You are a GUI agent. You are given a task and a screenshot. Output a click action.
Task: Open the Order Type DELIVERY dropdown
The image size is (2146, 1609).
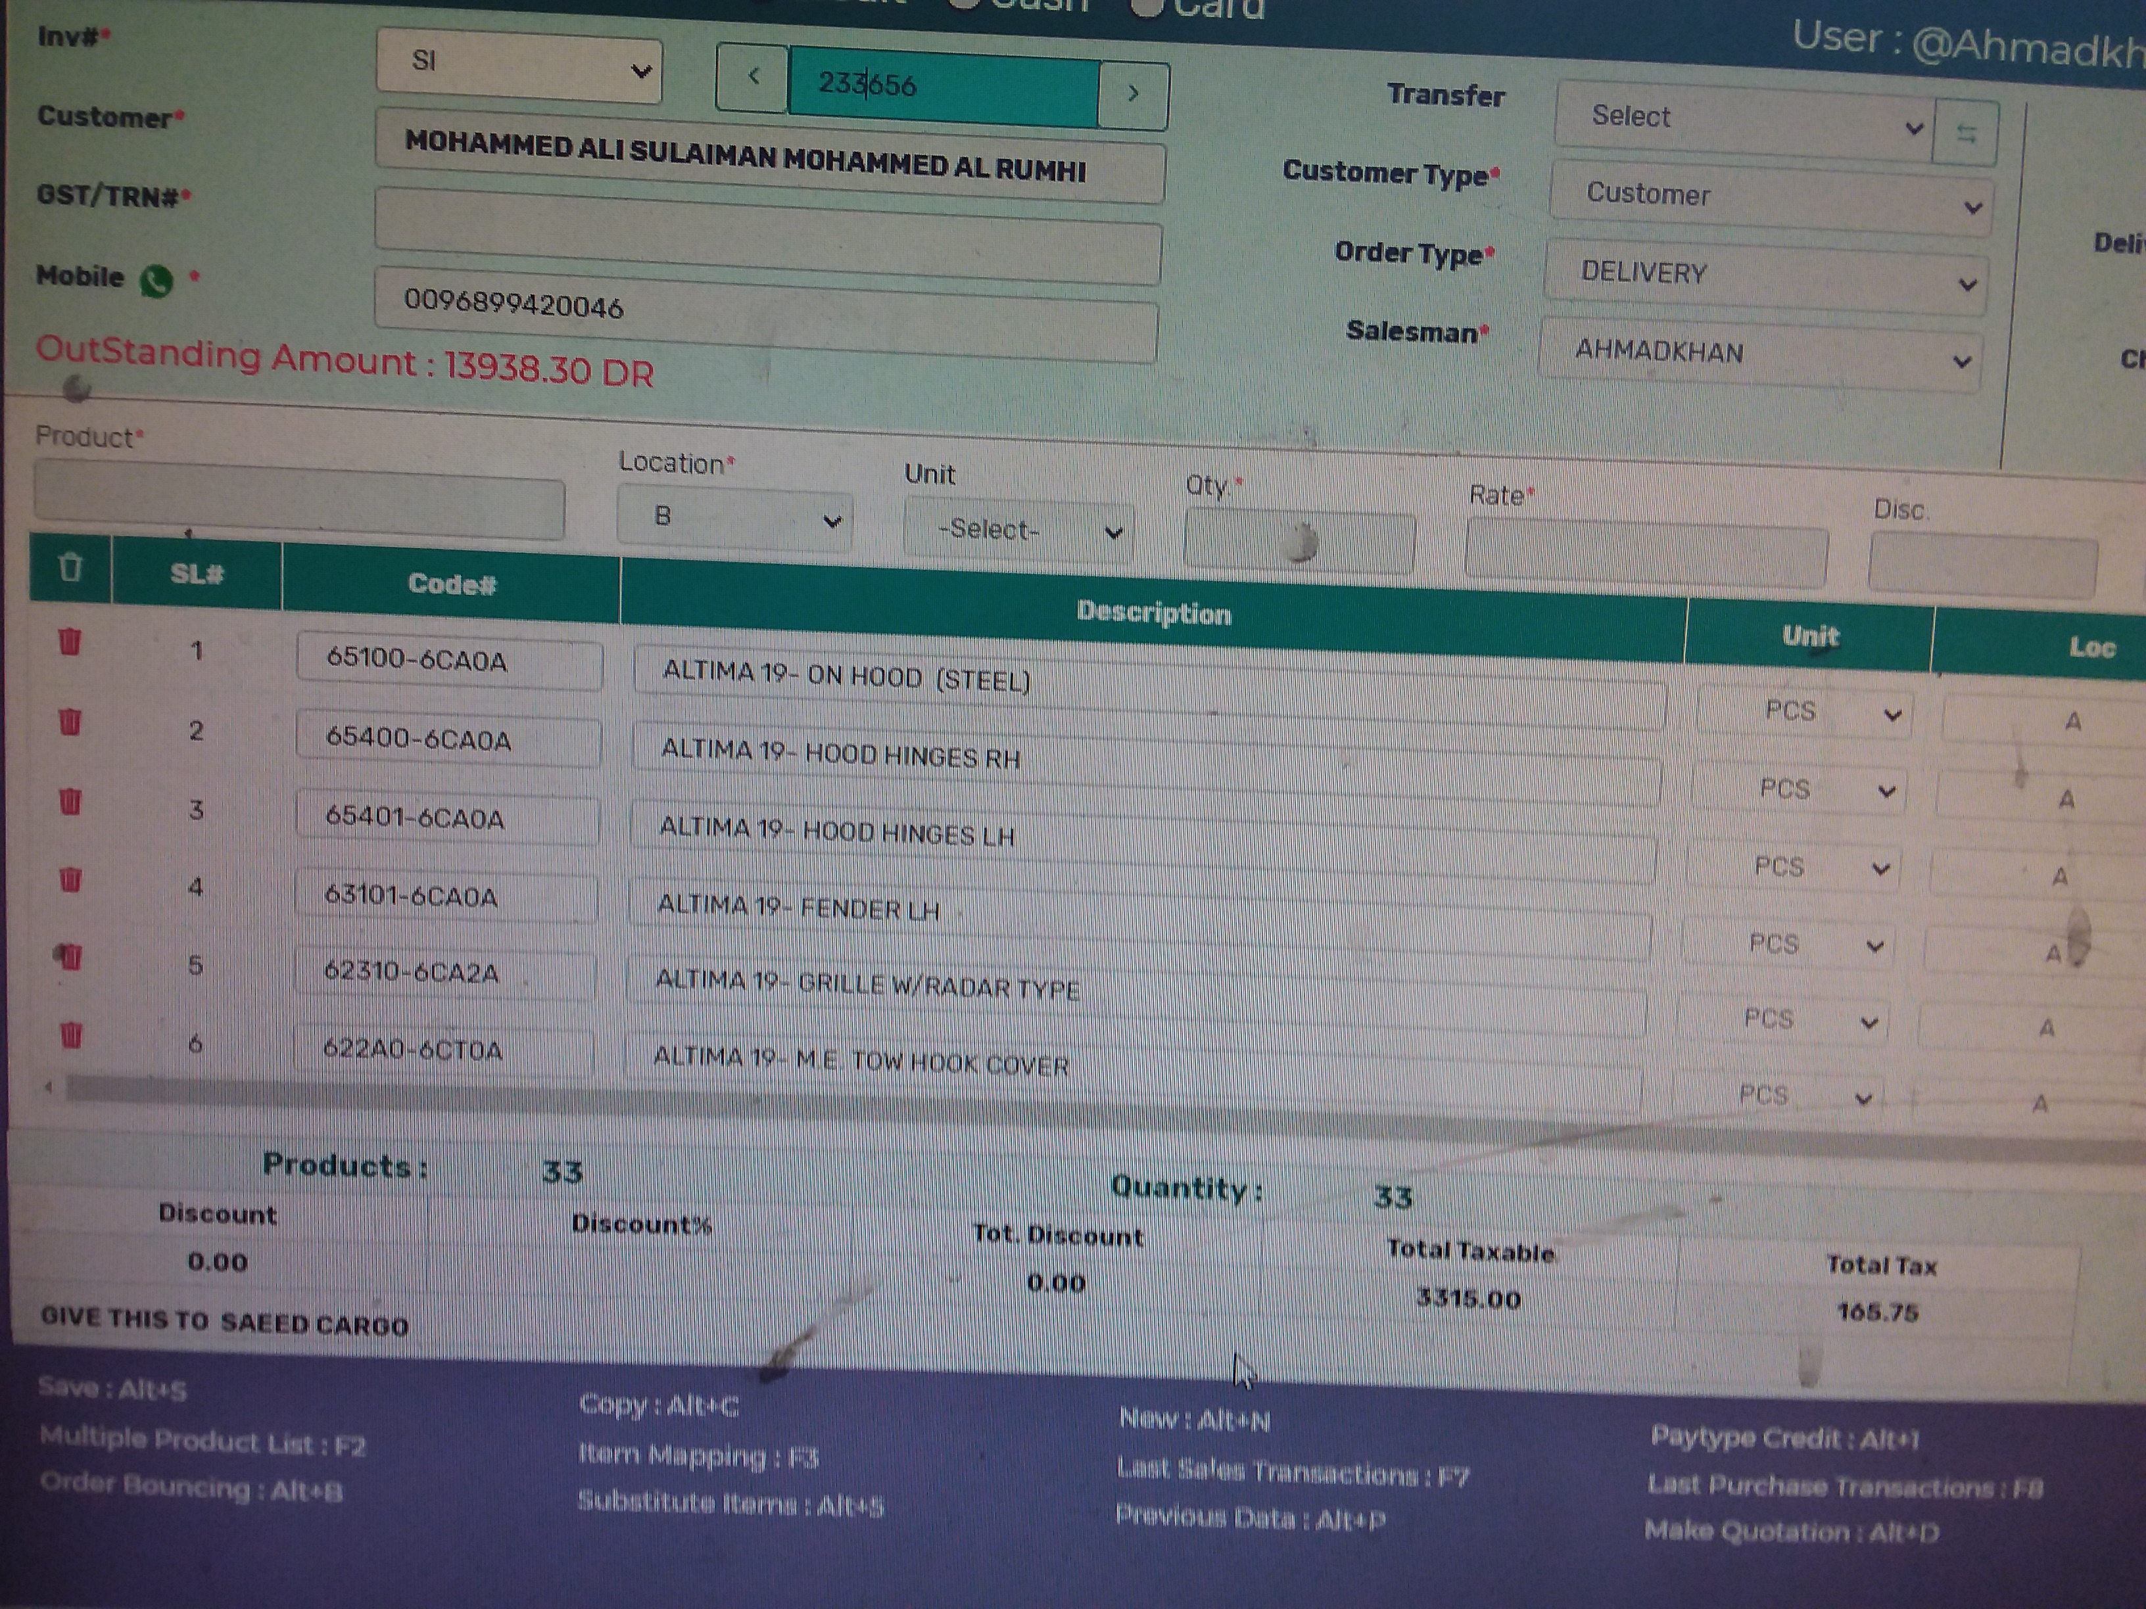(x=1767, y=277)
